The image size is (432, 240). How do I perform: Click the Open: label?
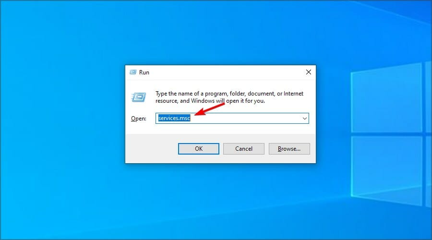pyautogui.click(x=139, y=119)
